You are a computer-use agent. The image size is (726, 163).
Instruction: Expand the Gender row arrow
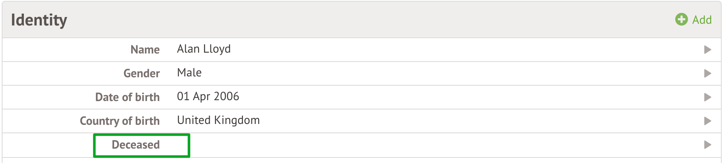click(x=708, y=73)
